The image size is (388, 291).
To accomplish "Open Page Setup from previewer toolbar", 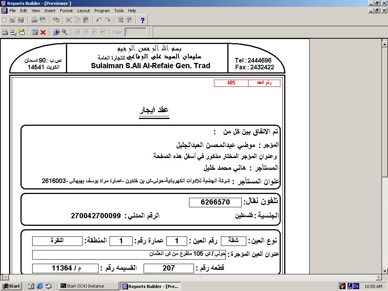I will pos(13,32).
